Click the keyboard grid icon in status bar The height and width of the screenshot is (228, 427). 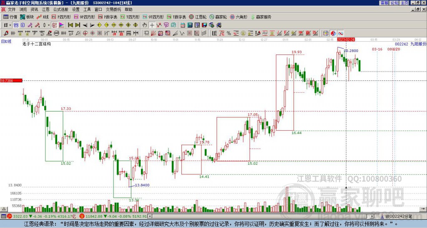pos(3,216)
